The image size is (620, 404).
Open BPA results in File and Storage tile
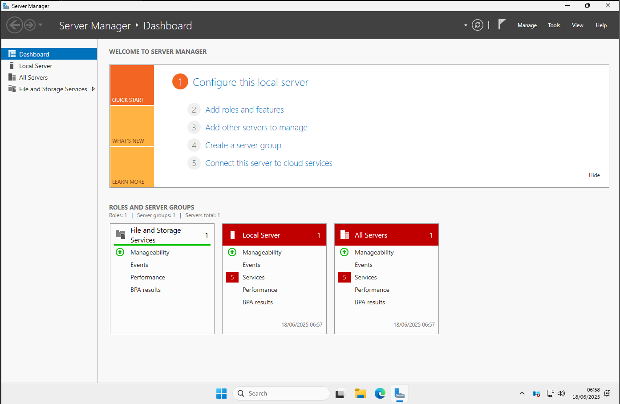point(146,290)
